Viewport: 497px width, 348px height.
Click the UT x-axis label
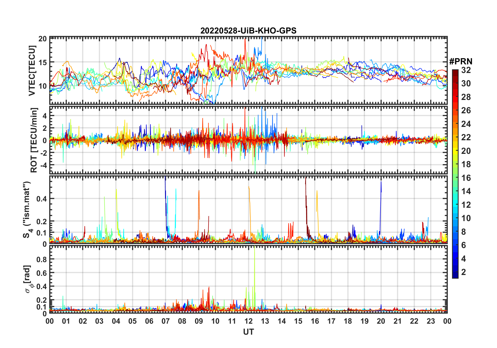click(248, 332)
